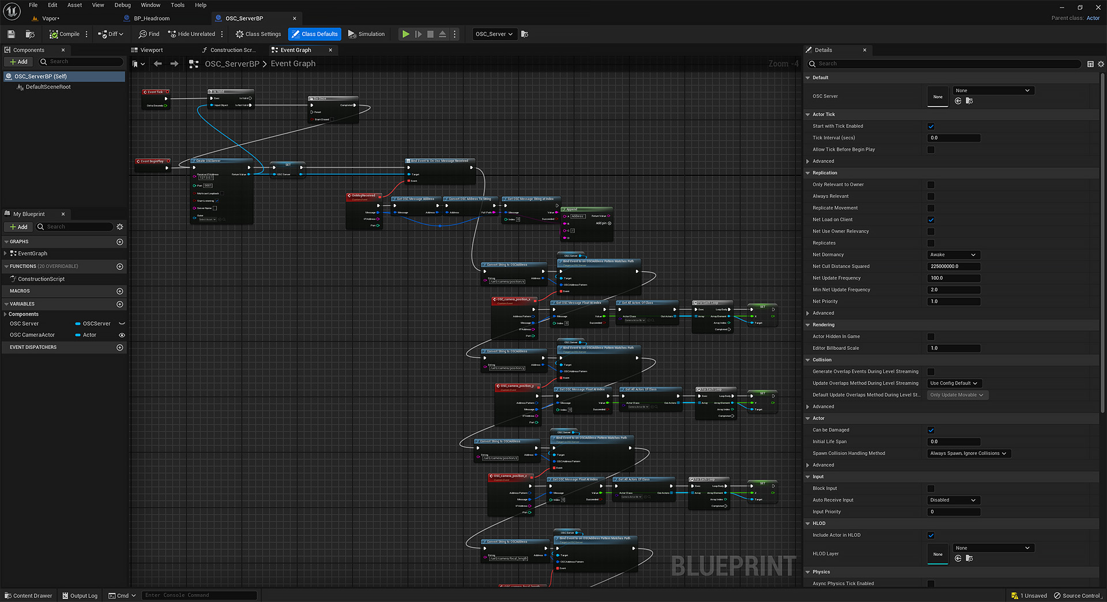
Task: Select ConstructionScript function
Action: coord(41,279)
